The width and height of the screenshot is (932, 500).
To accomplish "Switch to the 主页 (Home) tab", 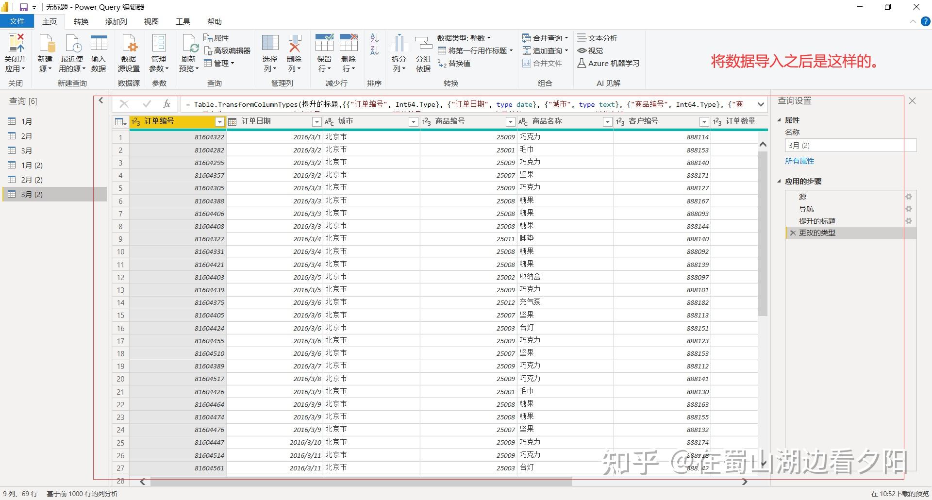I will pyautogui.click(x=50, y=21).
